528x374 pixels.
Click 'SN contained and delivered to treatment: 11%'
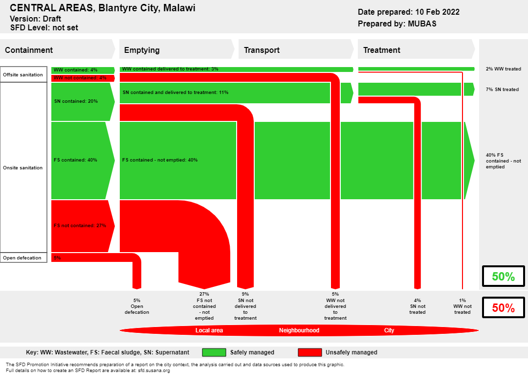point(176,93)
